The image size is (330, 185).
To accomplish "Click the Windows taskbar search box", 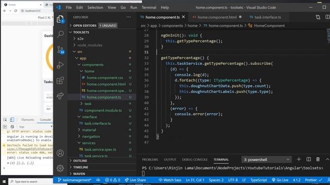I will [30, 181].
